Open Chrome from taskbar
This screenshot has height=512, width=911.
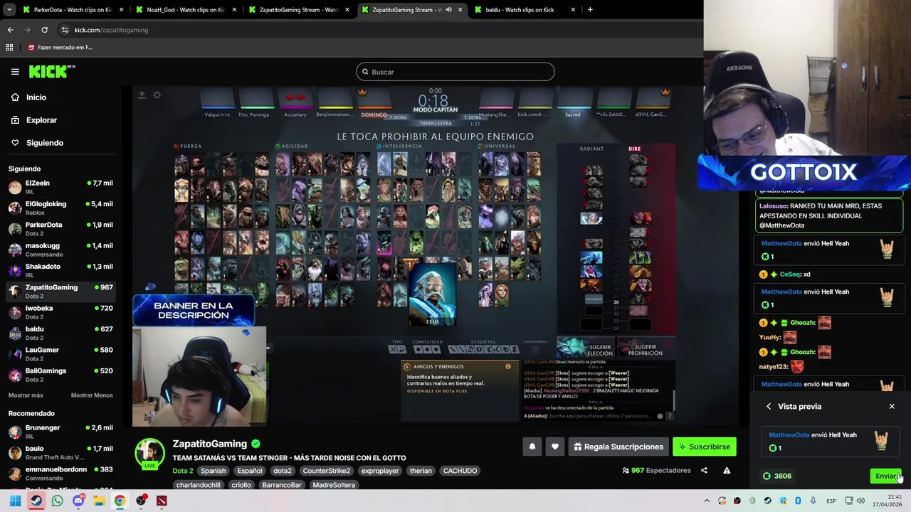(120, 501)
